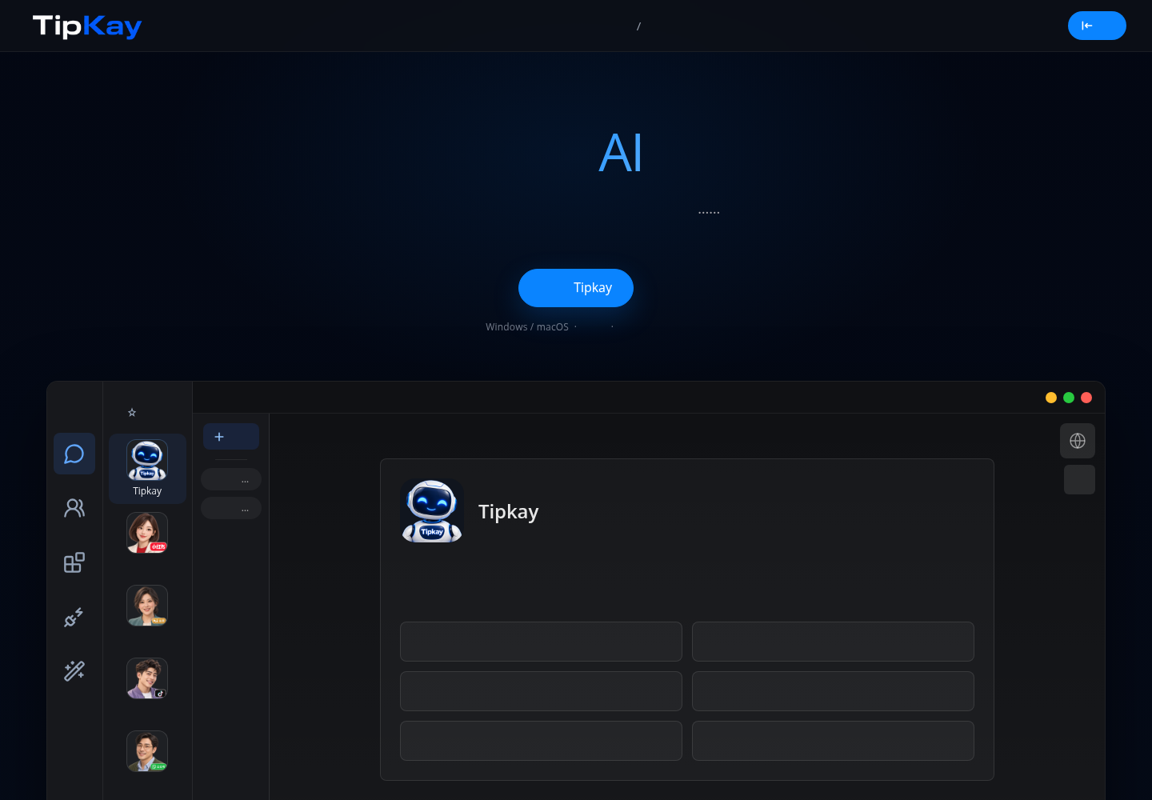Open the plug connections icon in sidebar

74,617
